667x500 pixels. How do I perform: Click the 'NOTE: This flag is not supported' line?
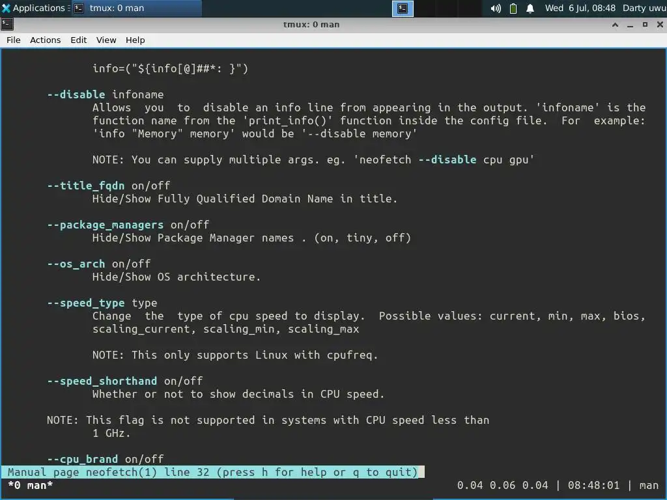pyautogui.click(x=268, y=420)
